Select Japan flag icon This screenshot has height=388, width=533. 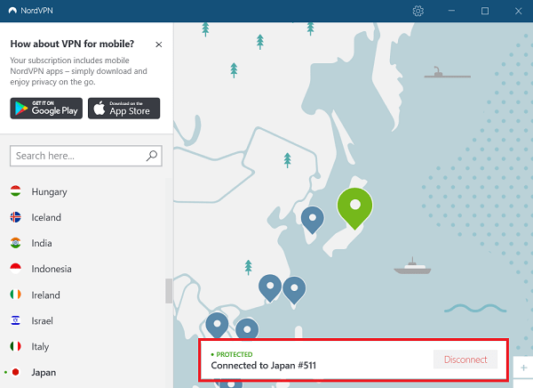[16, 372]
